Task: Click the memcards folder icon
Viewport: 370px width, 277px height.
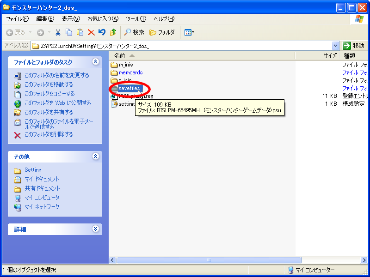Action: click(x=114, y=72)
